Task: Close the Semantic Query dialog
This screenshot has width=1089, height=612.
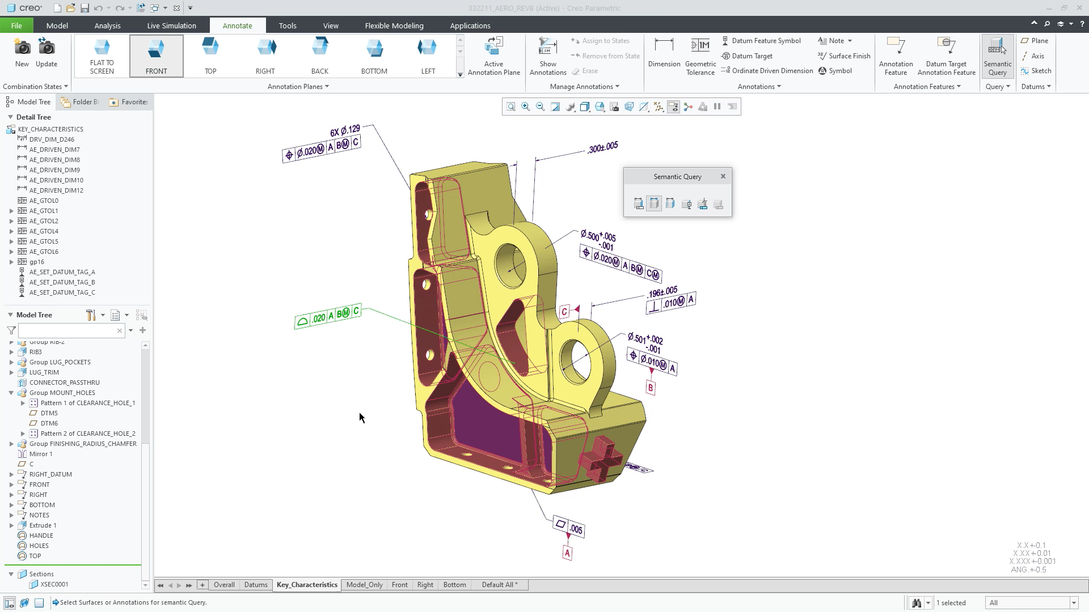Action: pos(723,176)
